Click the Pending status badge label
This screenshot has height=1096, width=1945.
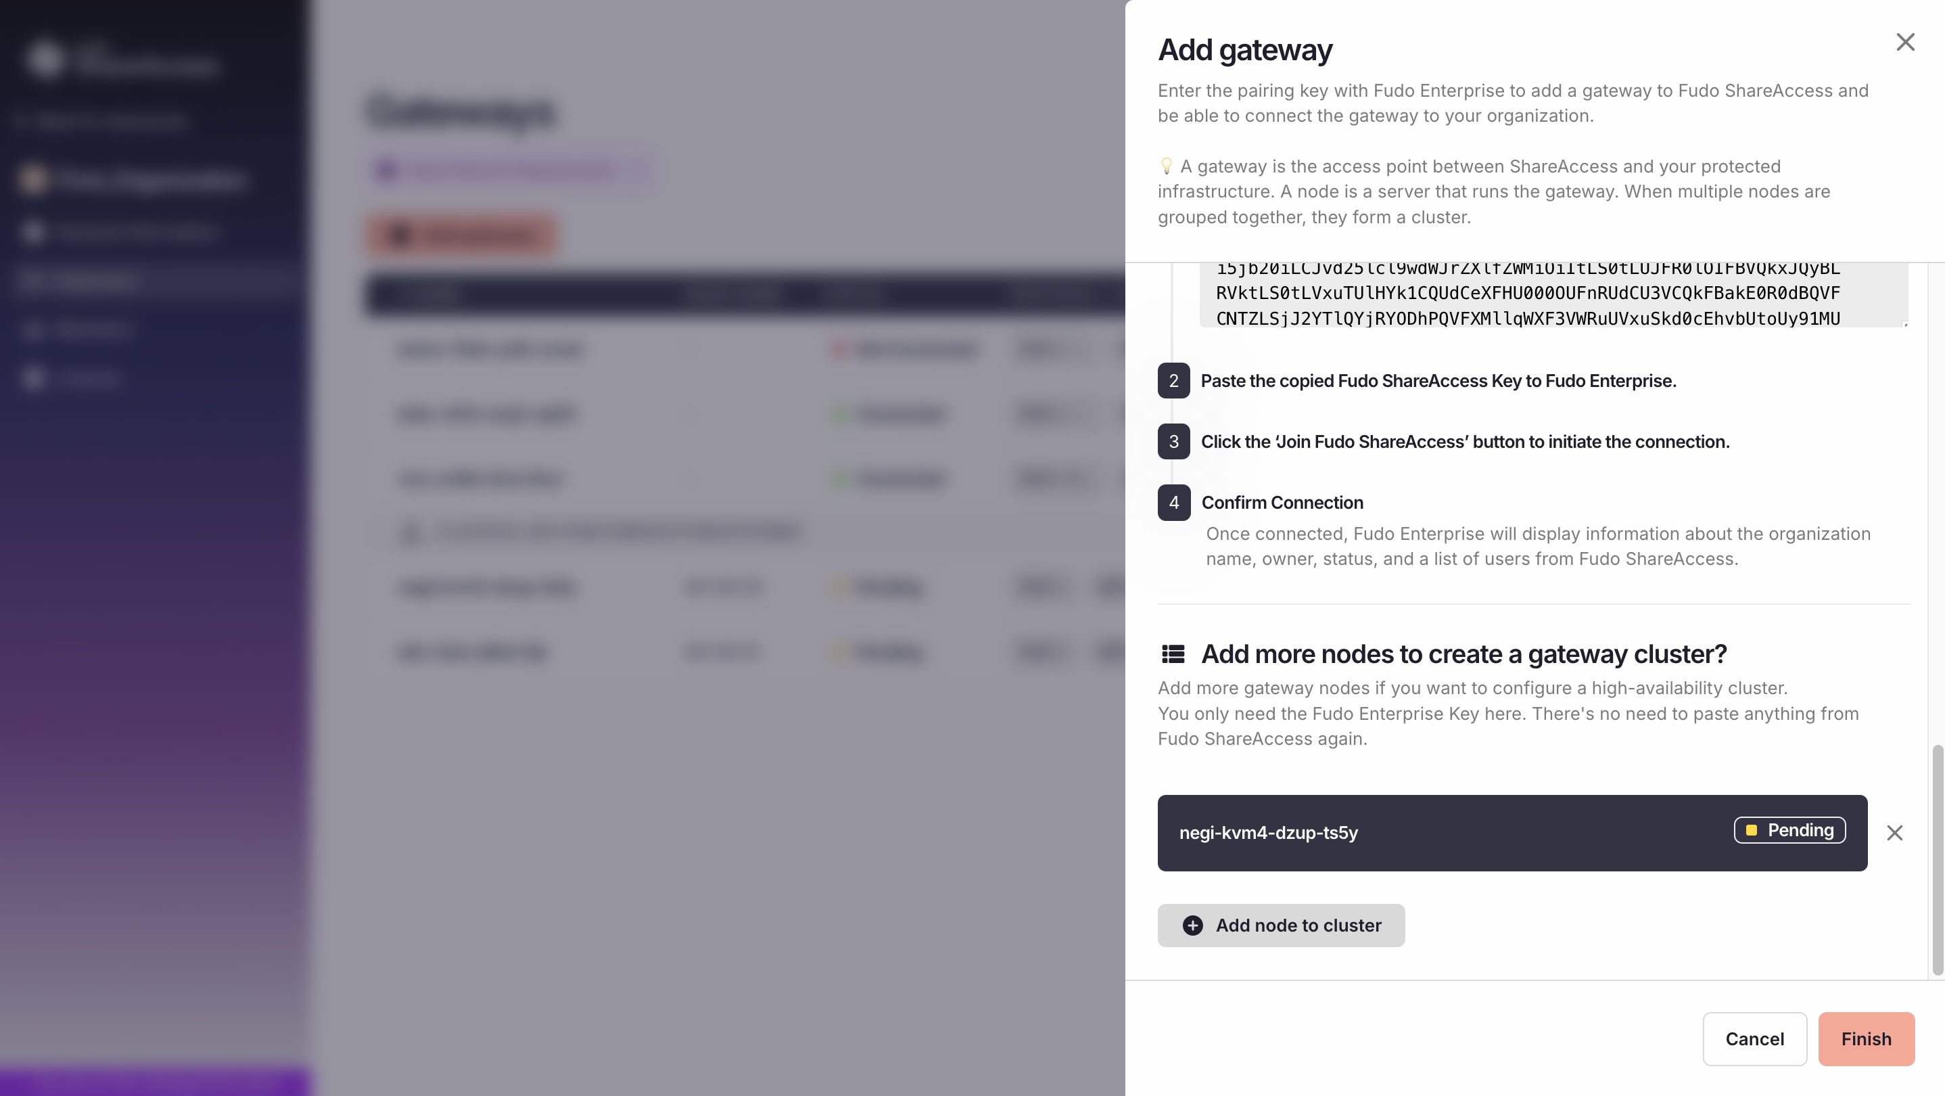(x=1800, y=830)
